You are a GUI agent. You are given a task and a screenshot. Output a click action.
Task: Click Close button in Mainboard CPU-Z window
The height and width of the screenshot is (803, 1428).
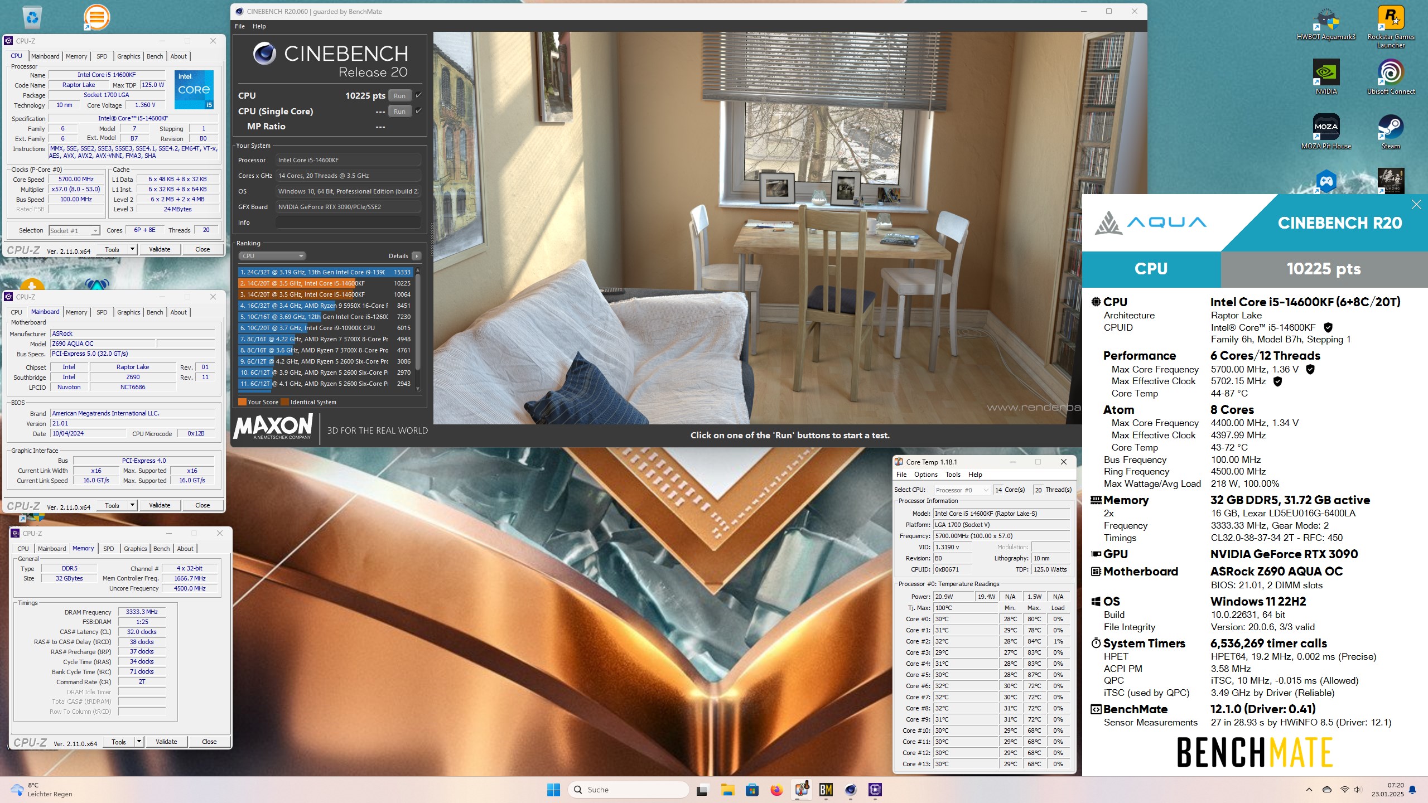(202, 505)
